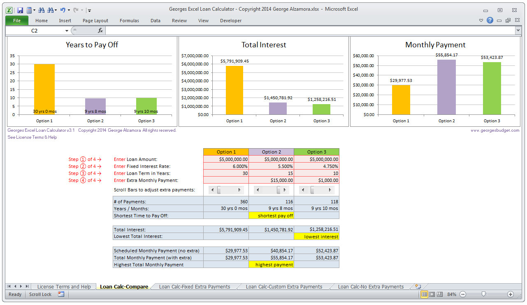
Task: Switch to Page Layout view button
Action: tap(432, 294)
